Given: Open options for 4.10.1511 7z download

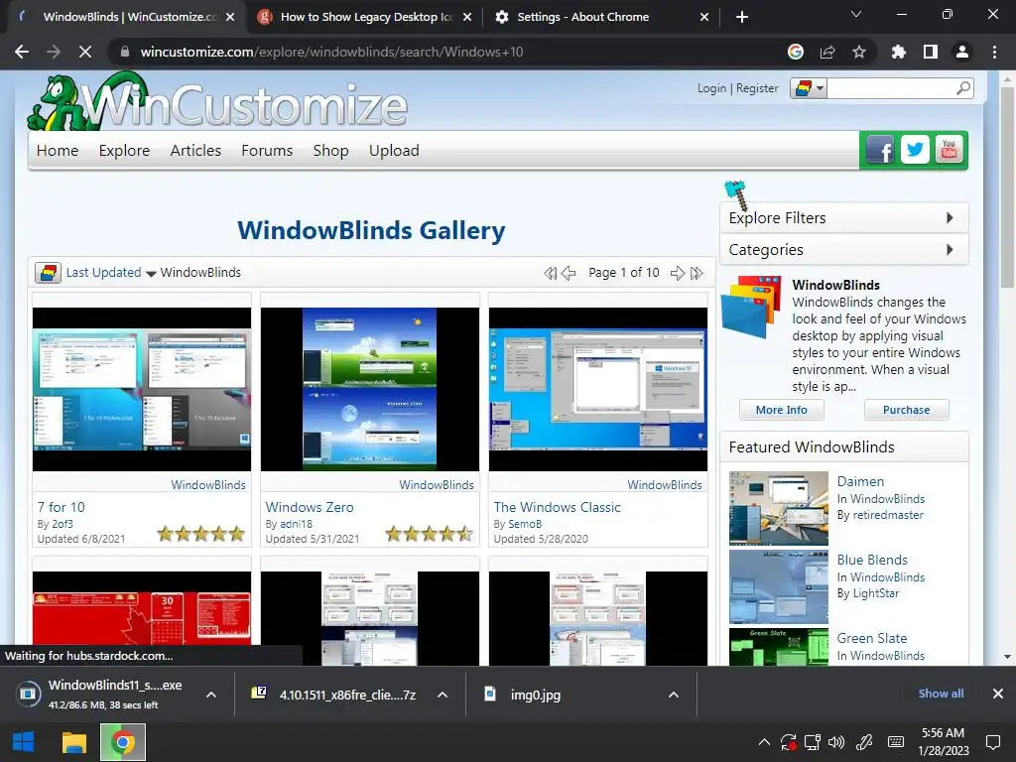Looking at the screenshot, I should [x=443, y=695].
